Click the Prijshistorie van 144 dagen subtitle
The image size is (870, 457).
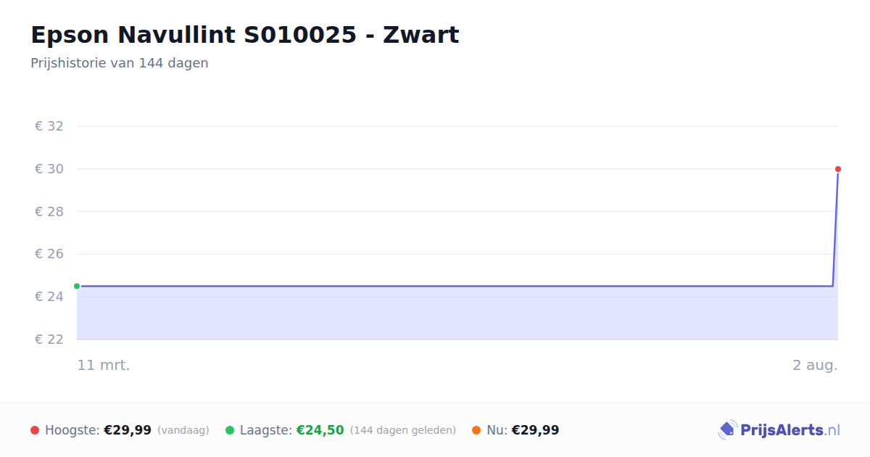coord(120,63)
